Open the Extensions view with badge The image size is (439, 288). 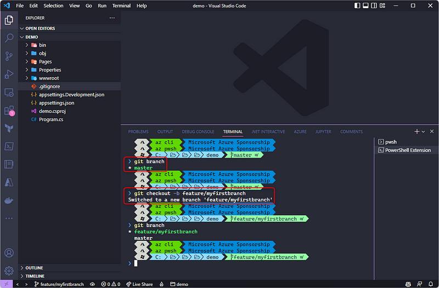[x=9, y=111]
